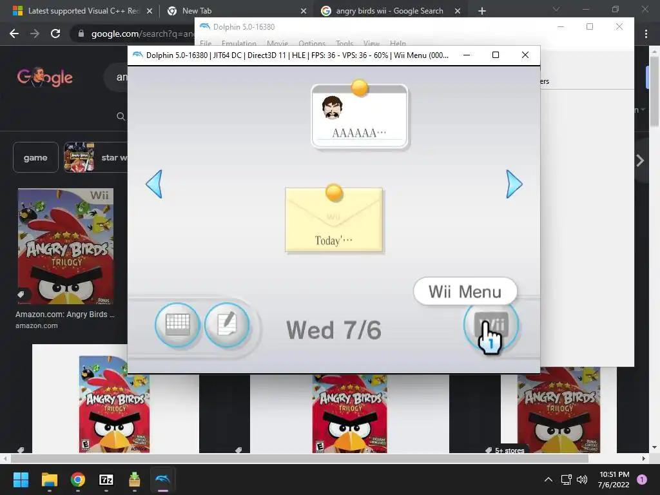660x495 pixels.
Task: Open Windows Start menu
Action: 21,480
